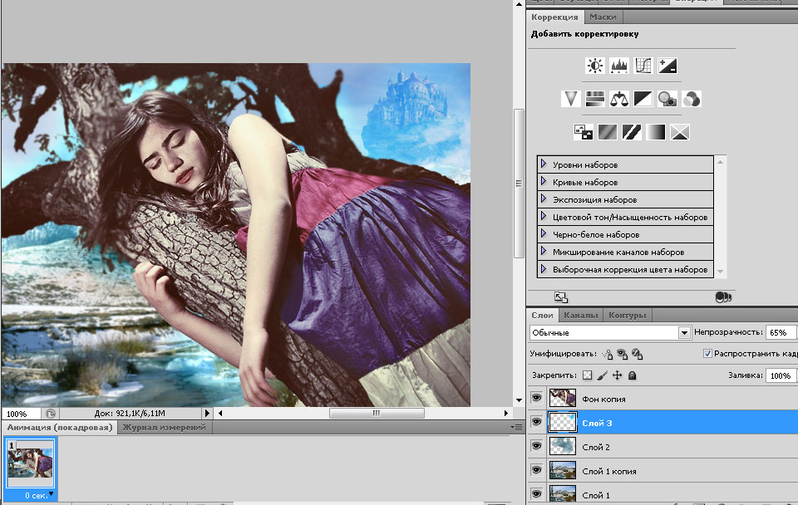This screenshot has width=798, height=505.
Task: Expand Микширование каналов наборов presets
Action: tap(544, 251)
